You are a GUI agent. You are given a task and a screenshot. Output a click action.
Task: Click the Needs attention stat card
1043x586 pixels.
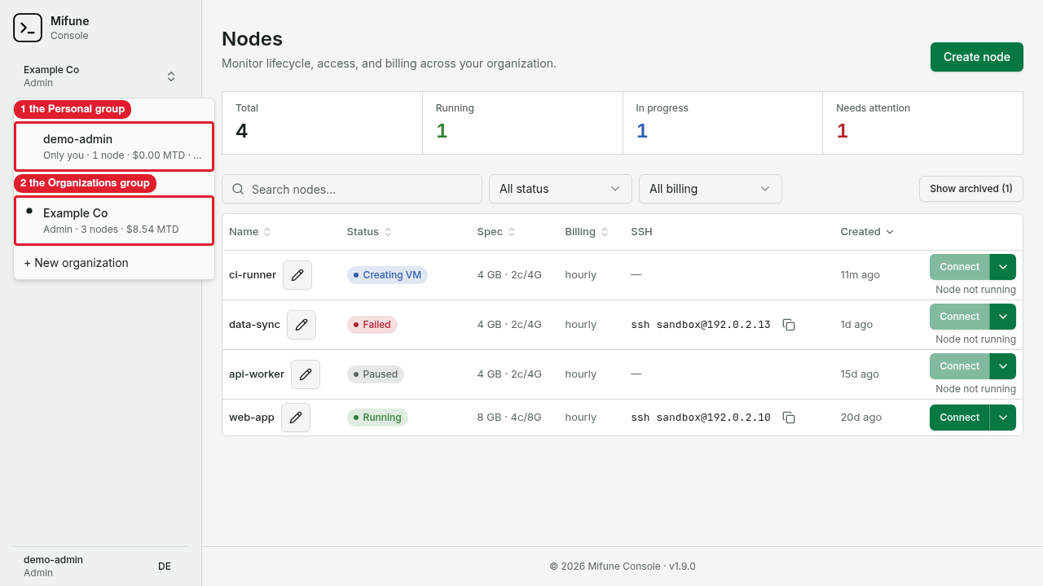point(922,123)
